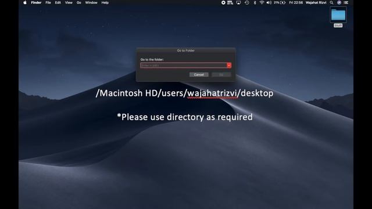
Task: Open the File menu
Action: coord(48,2)
